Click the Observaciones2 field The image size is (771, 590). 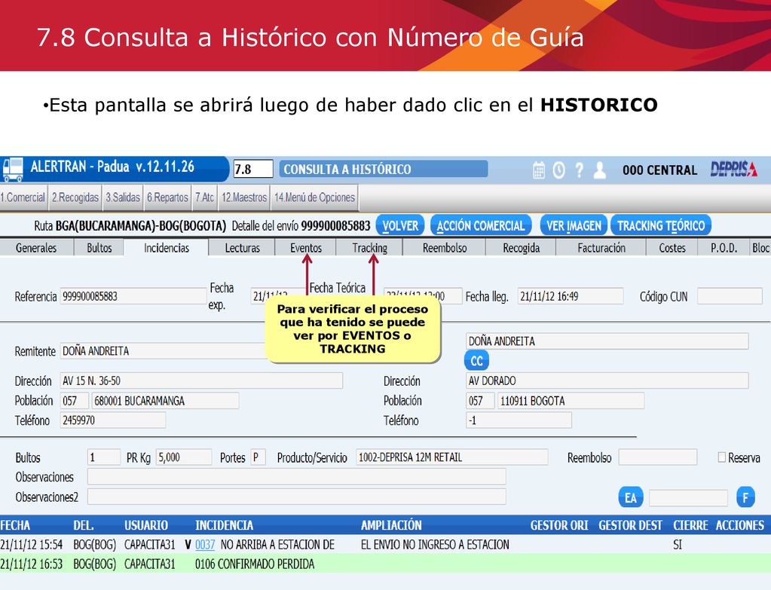click(x=296, y=497)
